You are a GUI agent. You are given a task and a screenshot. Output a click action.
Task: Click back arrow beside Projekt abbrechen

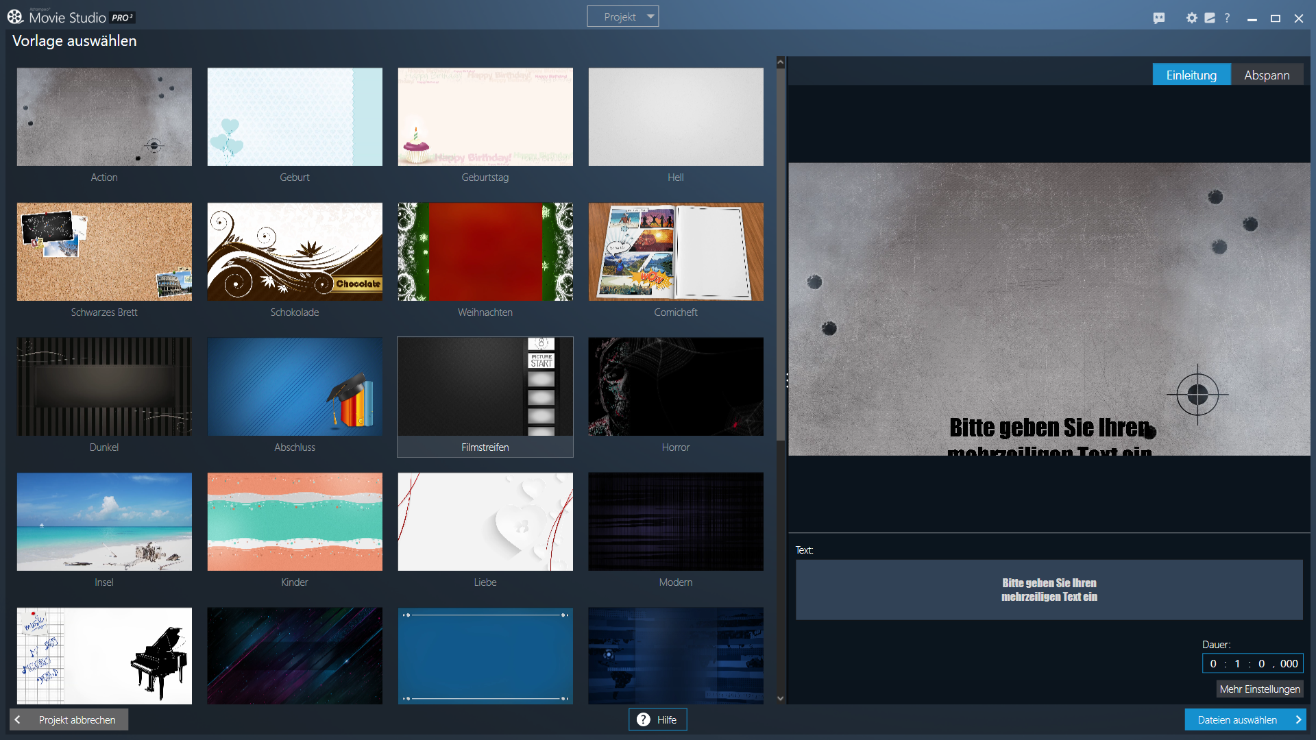tap(18, 719)
